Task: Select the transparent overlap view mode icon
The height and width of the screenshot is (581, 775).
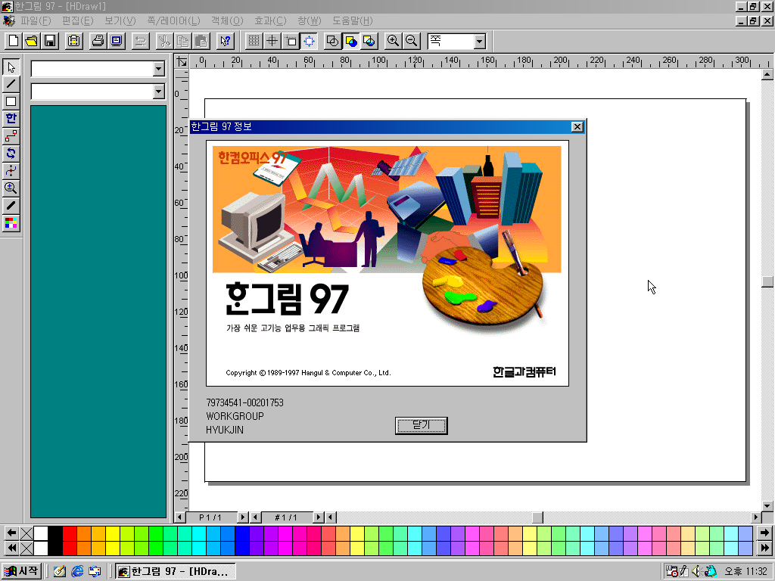Action: click(x=369, y=41)
